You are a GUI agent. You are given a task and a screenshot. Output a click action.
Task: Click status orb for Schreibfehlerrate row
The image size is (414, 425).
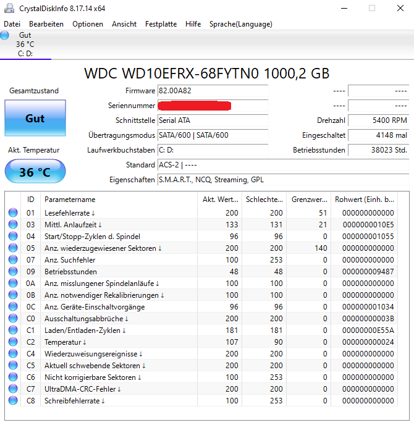(13, 401)
